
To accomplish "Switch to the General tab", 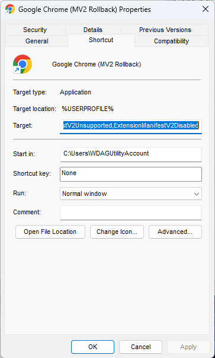I will click(x=37, y=41).
